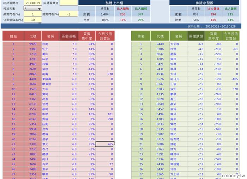Select the yellow threshold field containing -1
The image size is (247, 179).
coord(68,14)
